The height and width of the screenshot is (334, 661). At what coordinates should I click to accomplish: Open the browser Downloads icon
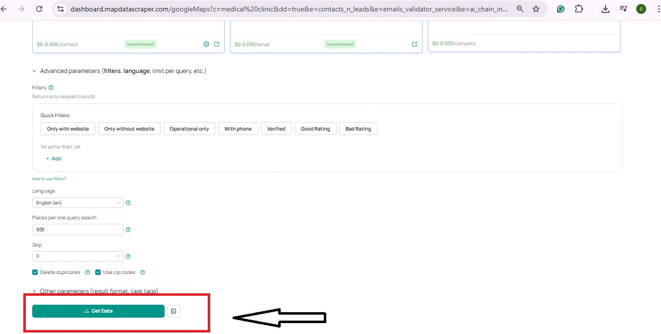pos(605,9)
